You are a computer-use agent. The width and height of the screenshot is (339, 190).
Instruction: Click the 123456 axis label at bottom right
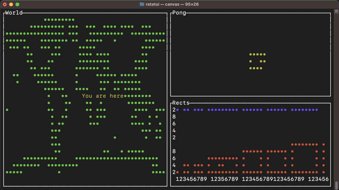click(x=318, y=179)
